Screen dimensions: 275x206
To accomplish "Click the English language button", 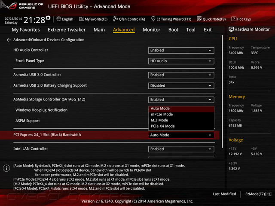I will [x=65, y=19].
